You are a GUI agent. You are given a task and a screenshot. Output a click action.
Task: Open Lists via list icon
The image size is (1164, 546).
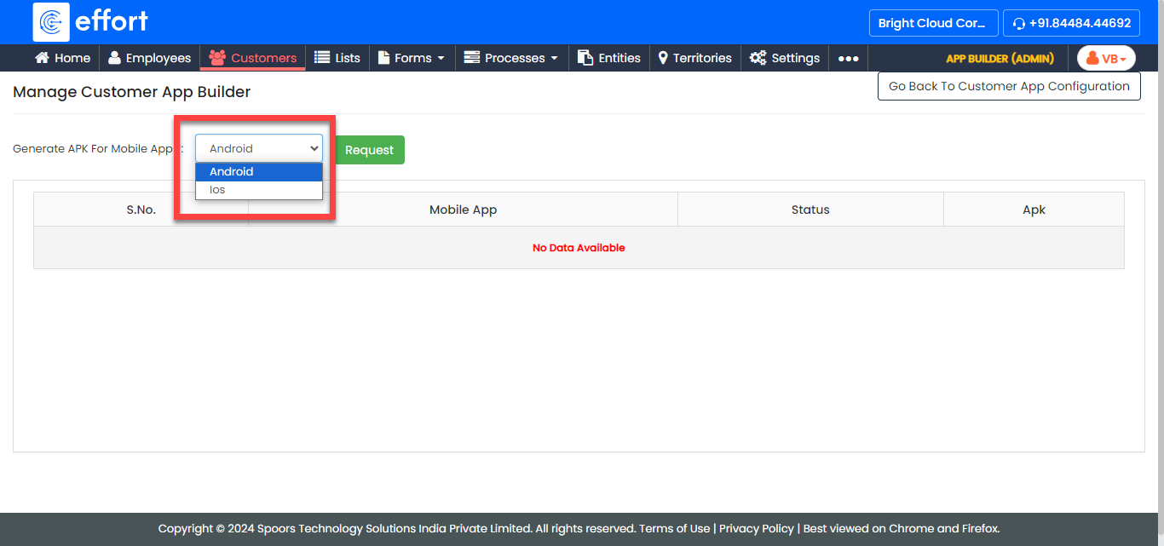(x=322, y=58)
